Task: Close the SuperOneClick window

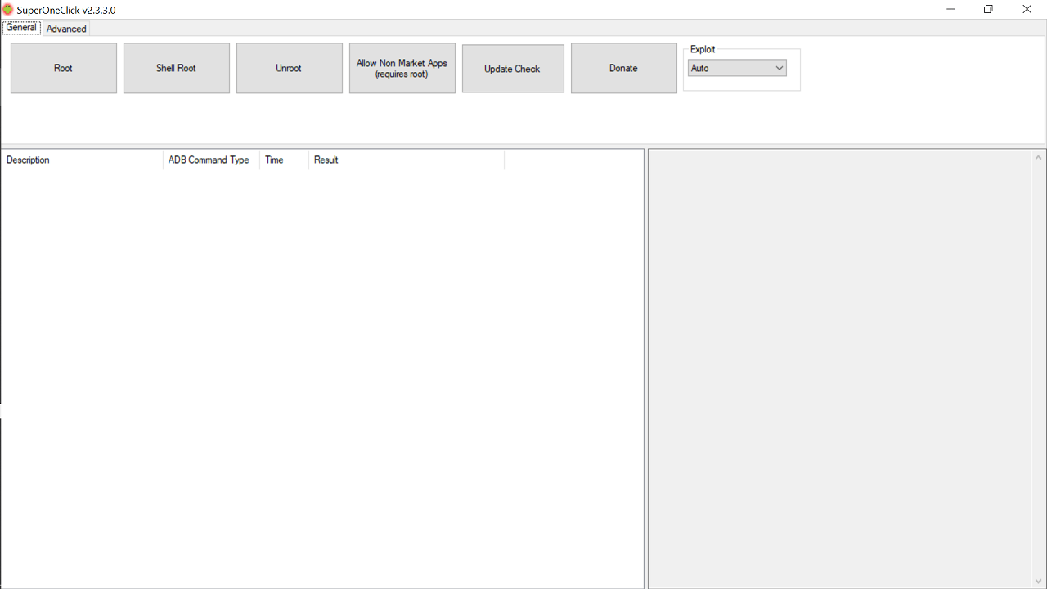Action: (1027, 10)
